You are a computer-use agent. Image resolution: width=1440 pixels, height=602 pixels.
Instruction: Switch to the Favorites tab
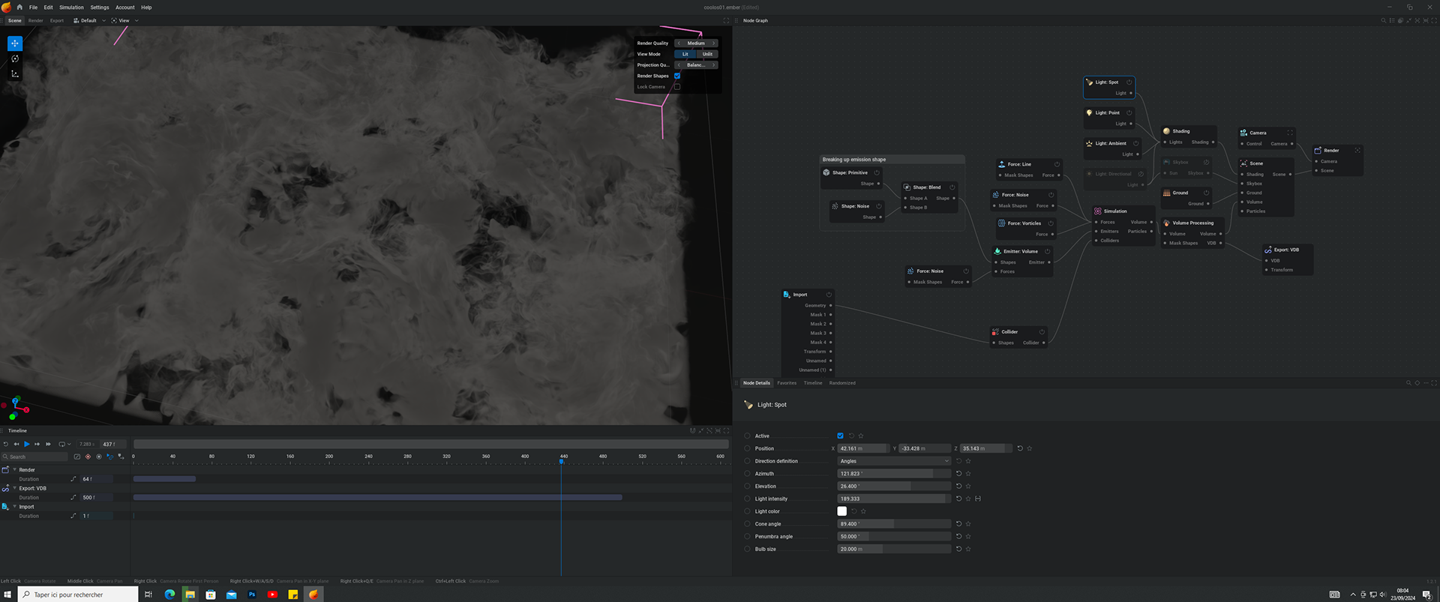[x=787, y=383]
